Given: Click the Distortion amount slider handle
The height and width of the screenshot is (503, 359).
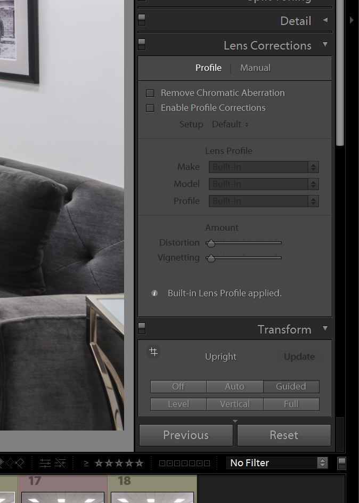Looking at the screenshot, I should (x=211, y=244).
